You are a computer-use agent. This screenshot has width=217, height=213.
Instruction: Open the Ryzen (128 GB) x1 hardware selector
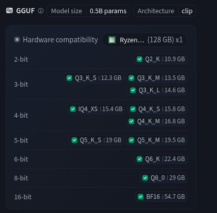(x=145, y=40)
